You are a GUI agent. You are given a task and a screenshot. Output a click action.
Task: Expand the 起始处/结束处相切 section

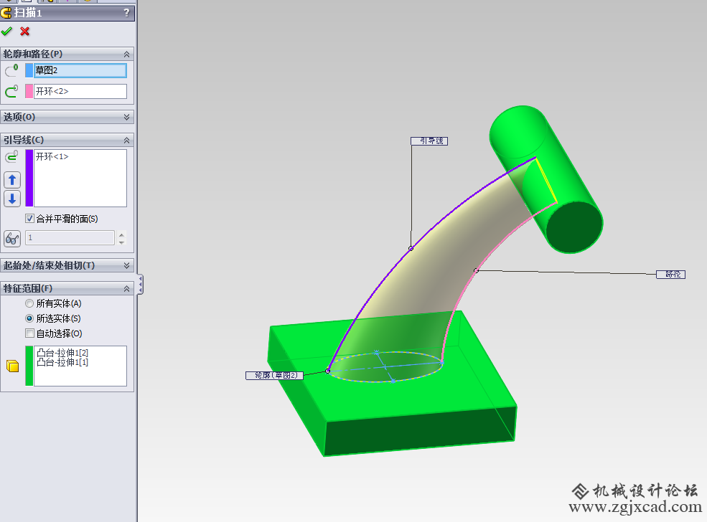point(127,266)
